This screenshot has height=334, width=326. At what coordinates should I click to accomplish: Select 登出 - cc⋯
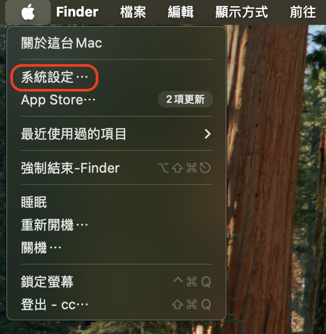click(116, 305)
